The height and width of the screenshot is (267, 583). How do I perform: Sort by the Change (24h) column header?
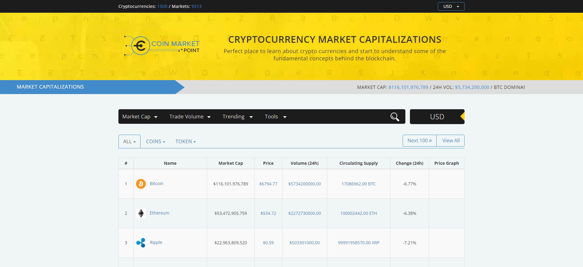tap(409, 163)
